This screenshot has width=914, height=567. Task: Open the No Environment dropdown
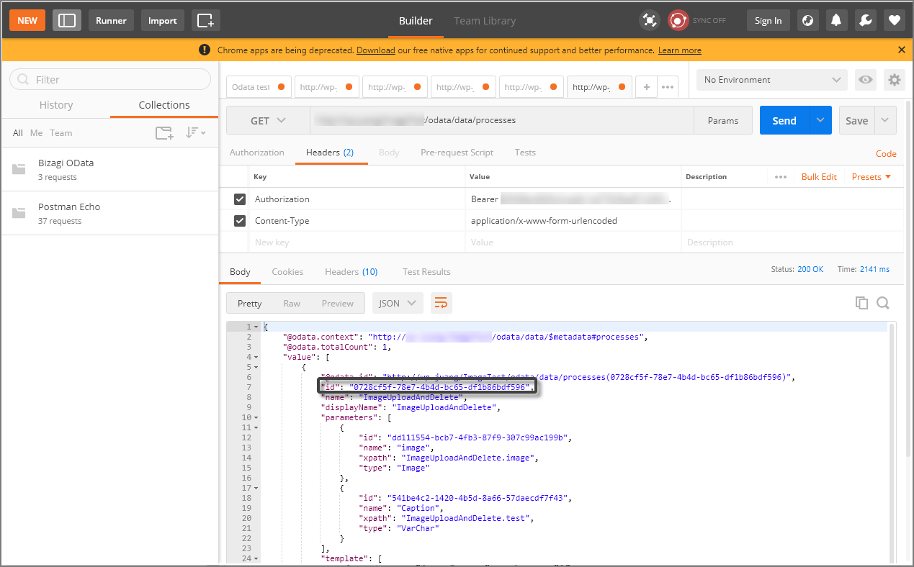pyautogui.click(x=772, y=80)
